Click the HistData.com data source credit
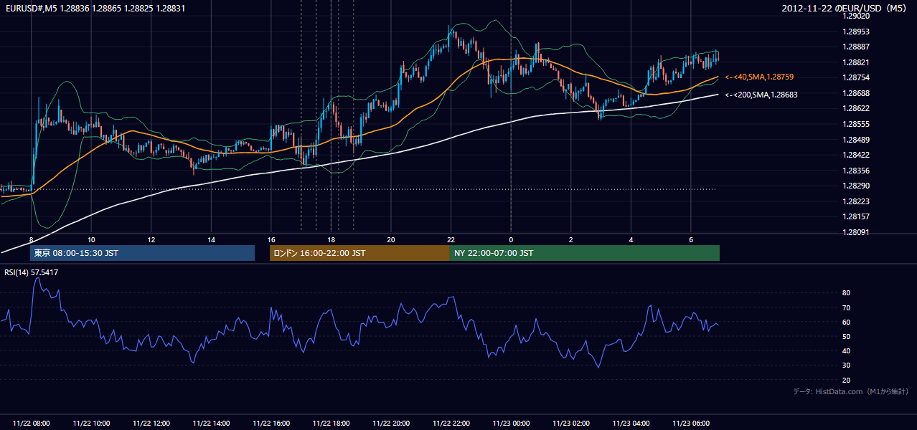The height and width of the screenshot is (430, 917). coord(851,391)
